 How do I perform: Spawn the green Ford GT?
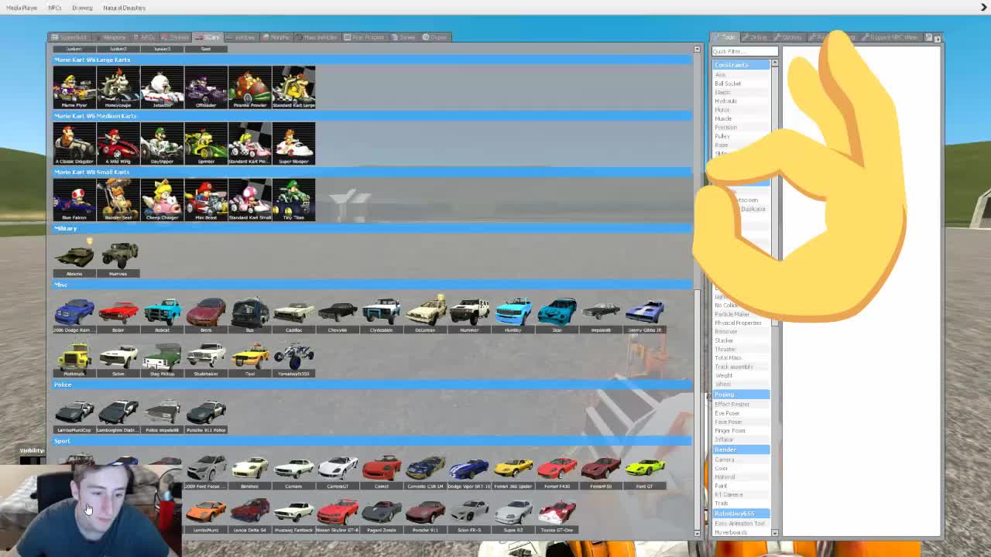646,469
